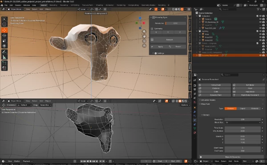Open the Modifiers wrench properties tab
The height and width of the screenshot is (165, 267).
tap(195, 112)
